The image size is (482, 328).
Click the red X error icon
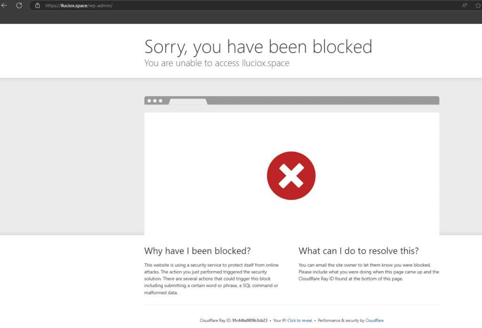pos(291,176)
